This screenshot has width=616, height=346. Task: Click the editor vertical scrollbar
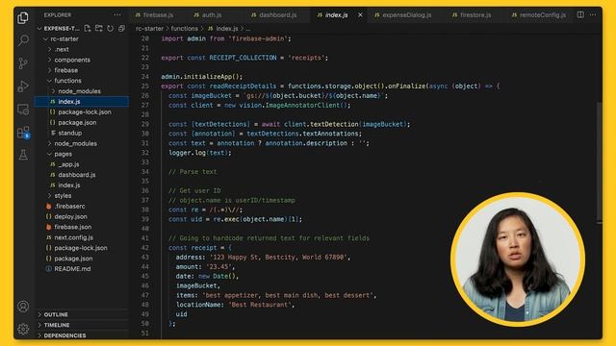599,161
